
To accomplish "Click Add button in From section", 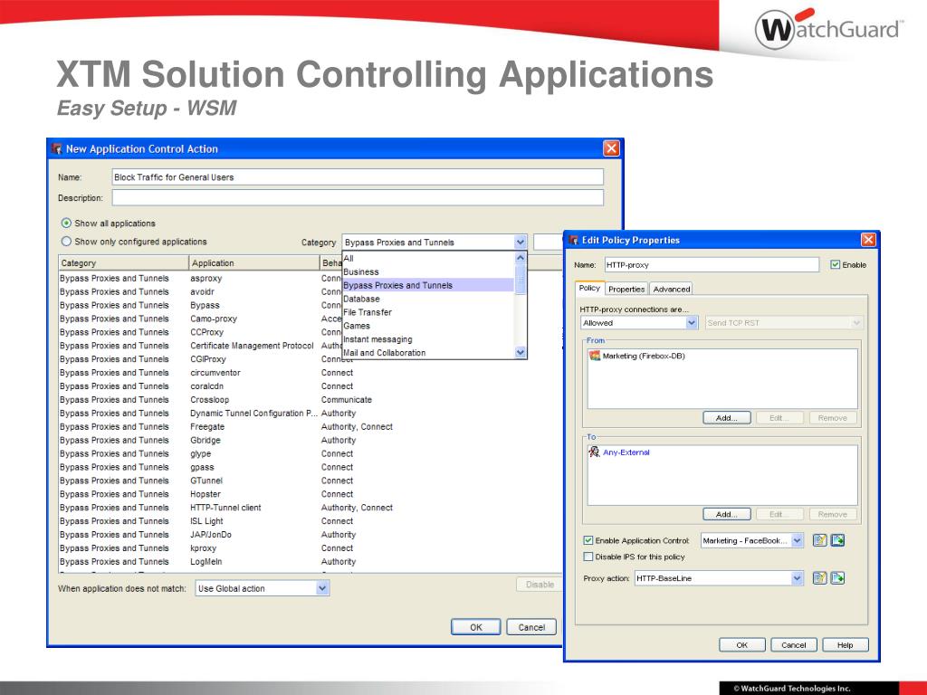I will coord(727,418).
